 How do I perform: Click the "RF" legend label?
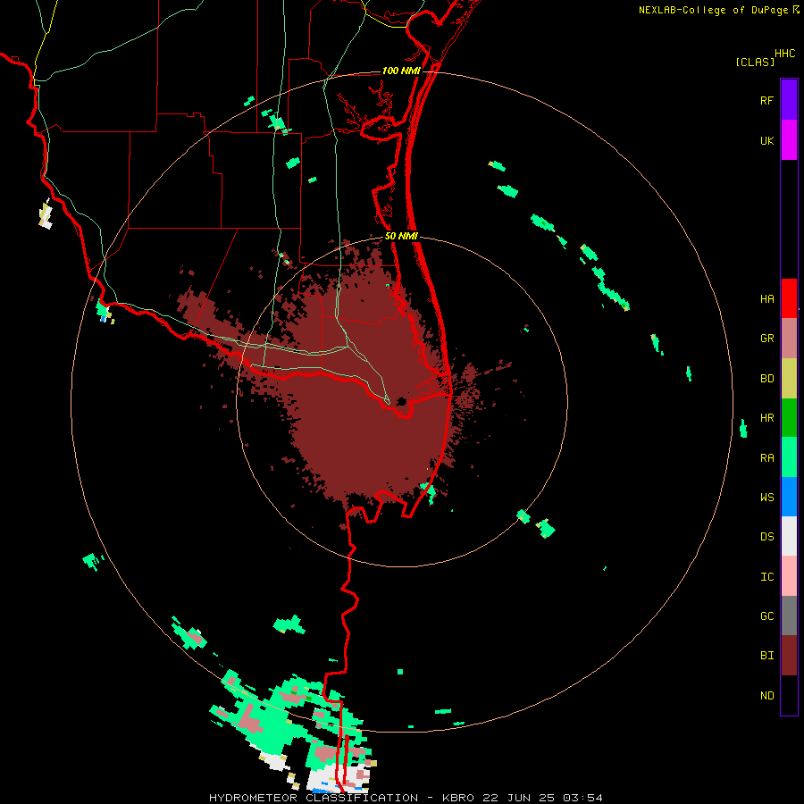point(766,100)
